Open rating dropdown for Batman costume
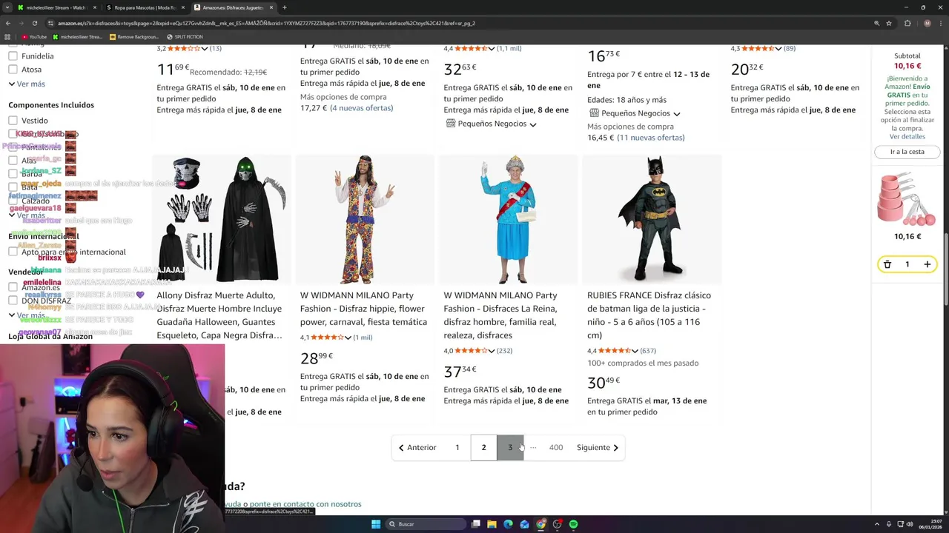949x533 pixels. pos(635,351)
